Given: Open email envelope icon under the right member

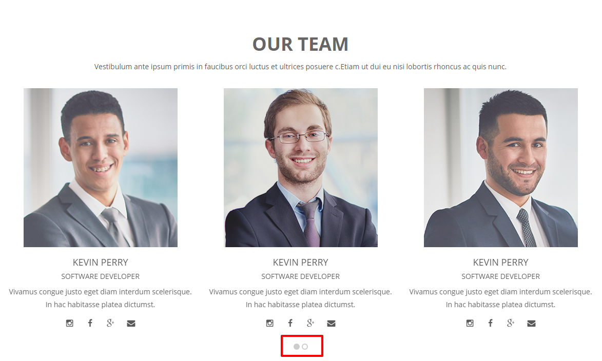Looking at the screenshot, I should (531, 324).
